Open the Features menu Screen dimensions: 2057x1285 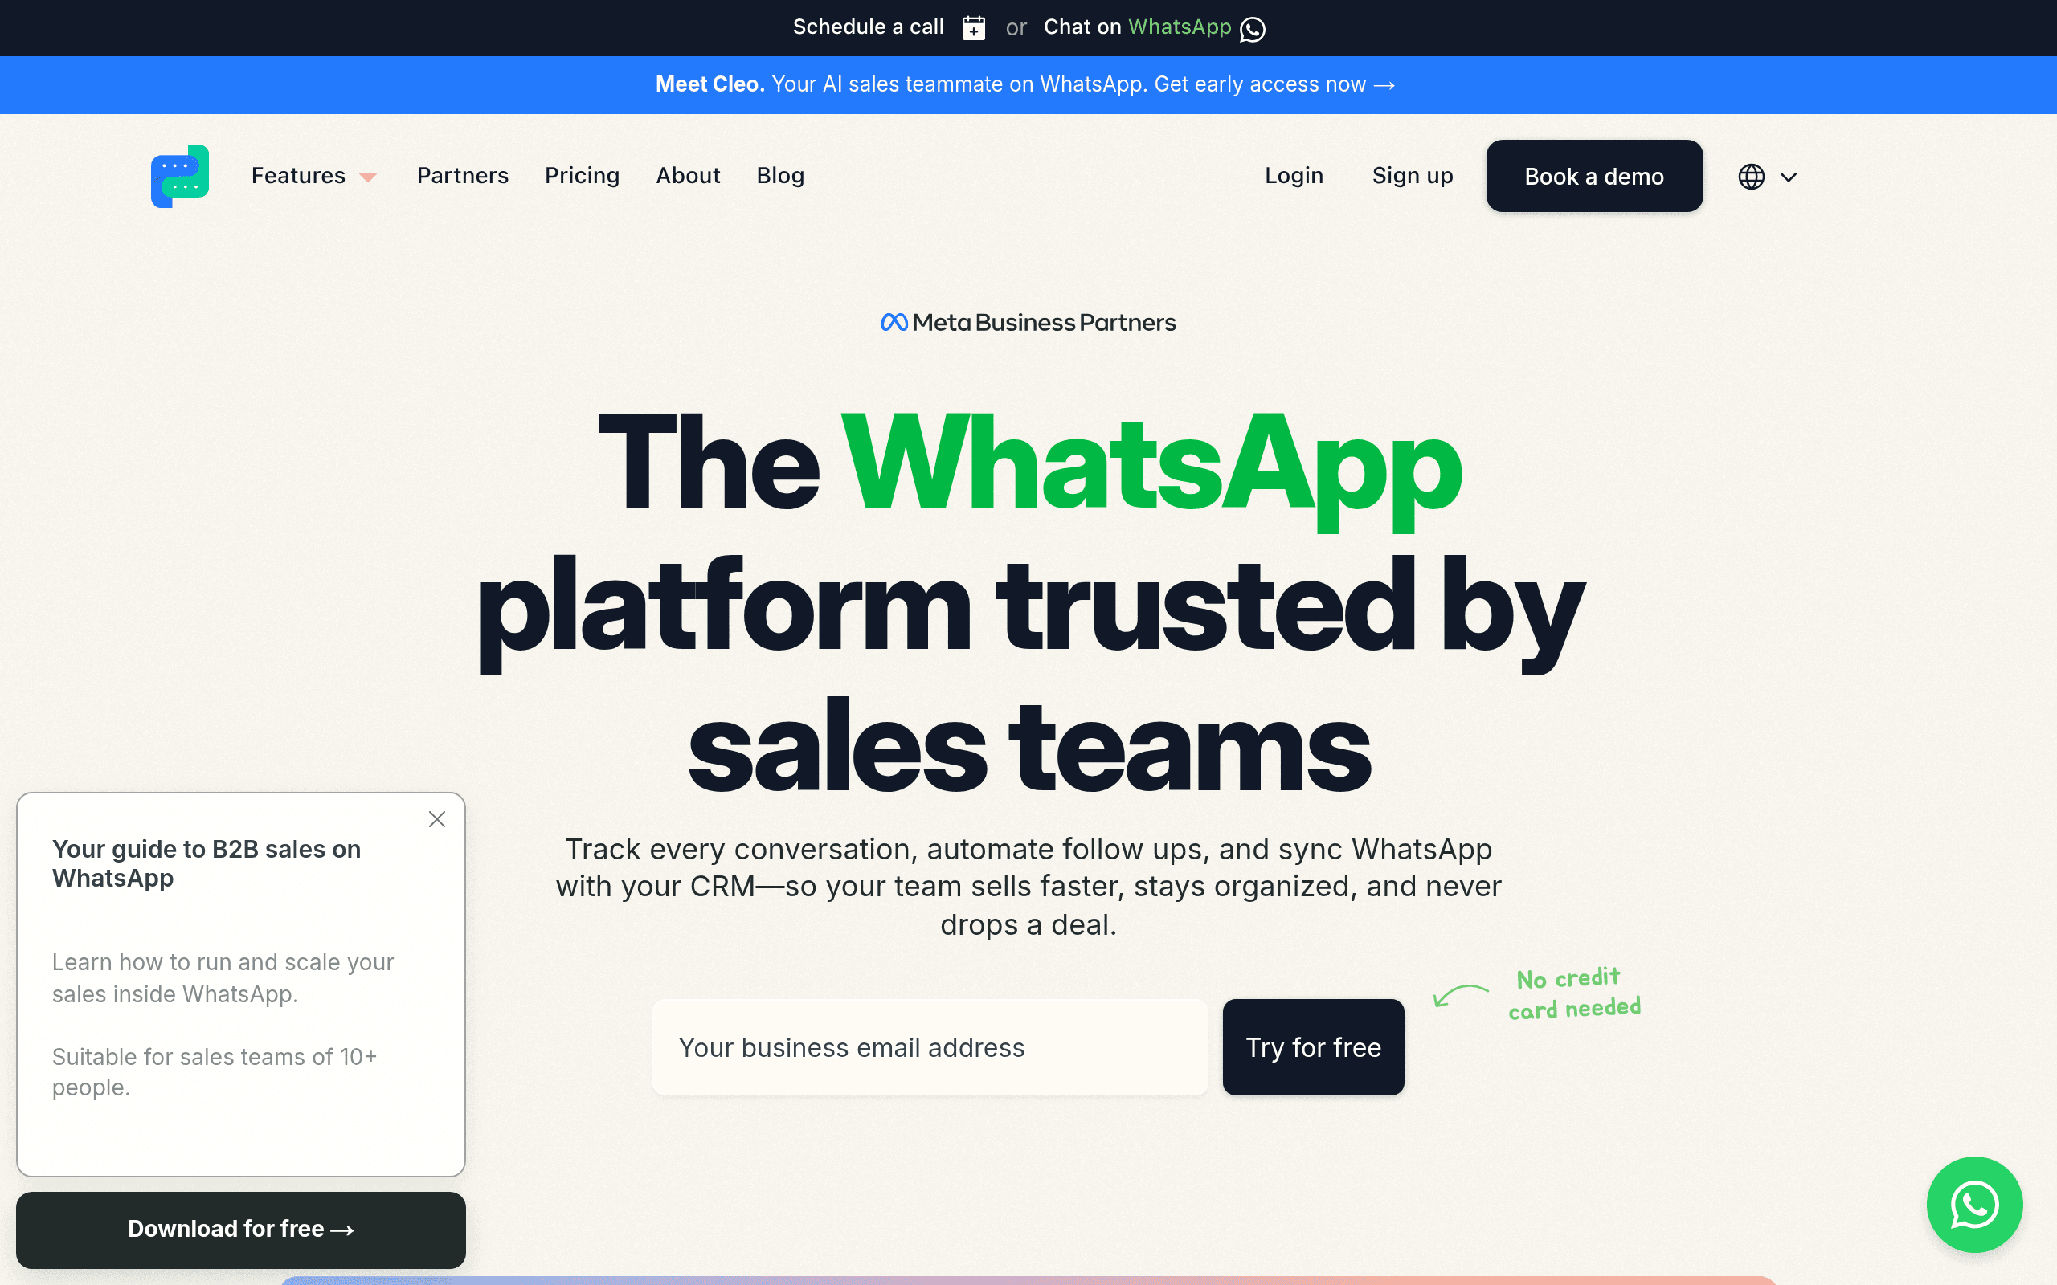(298, 176)
